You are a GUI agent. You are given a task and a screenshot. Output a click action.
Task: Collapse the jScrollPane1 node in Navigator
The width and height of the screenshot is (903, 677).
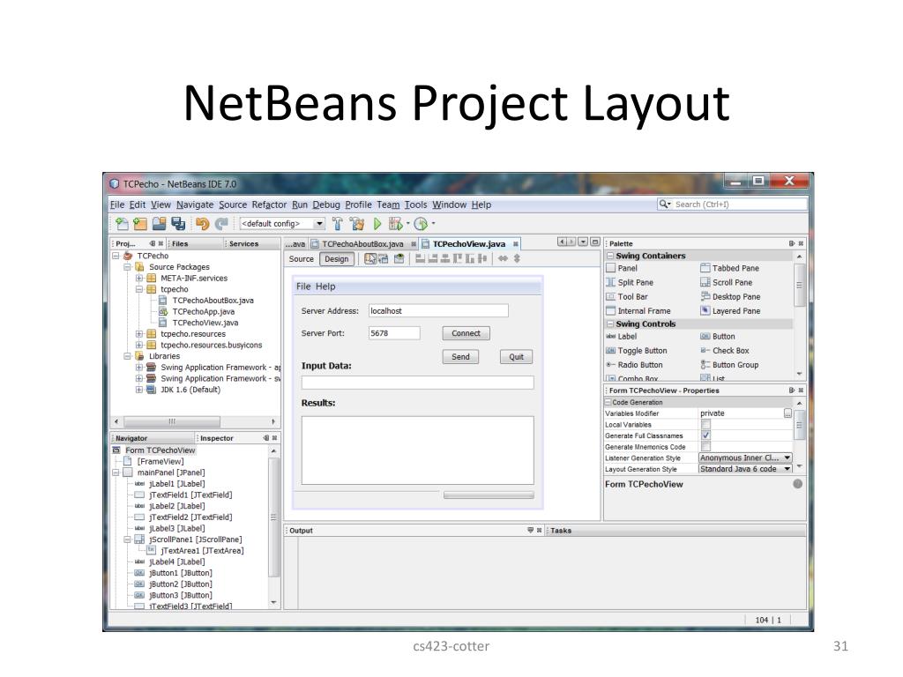click(127, 540)
